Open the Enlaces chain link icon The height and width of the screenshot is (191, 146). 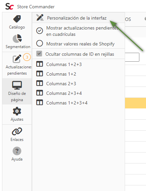point(17,131)
